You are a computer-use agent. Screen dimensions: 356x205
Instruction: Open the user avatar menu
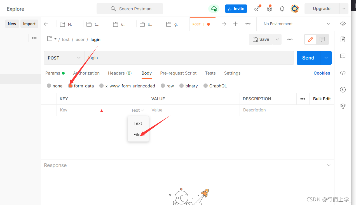click(x=295, y=9)
